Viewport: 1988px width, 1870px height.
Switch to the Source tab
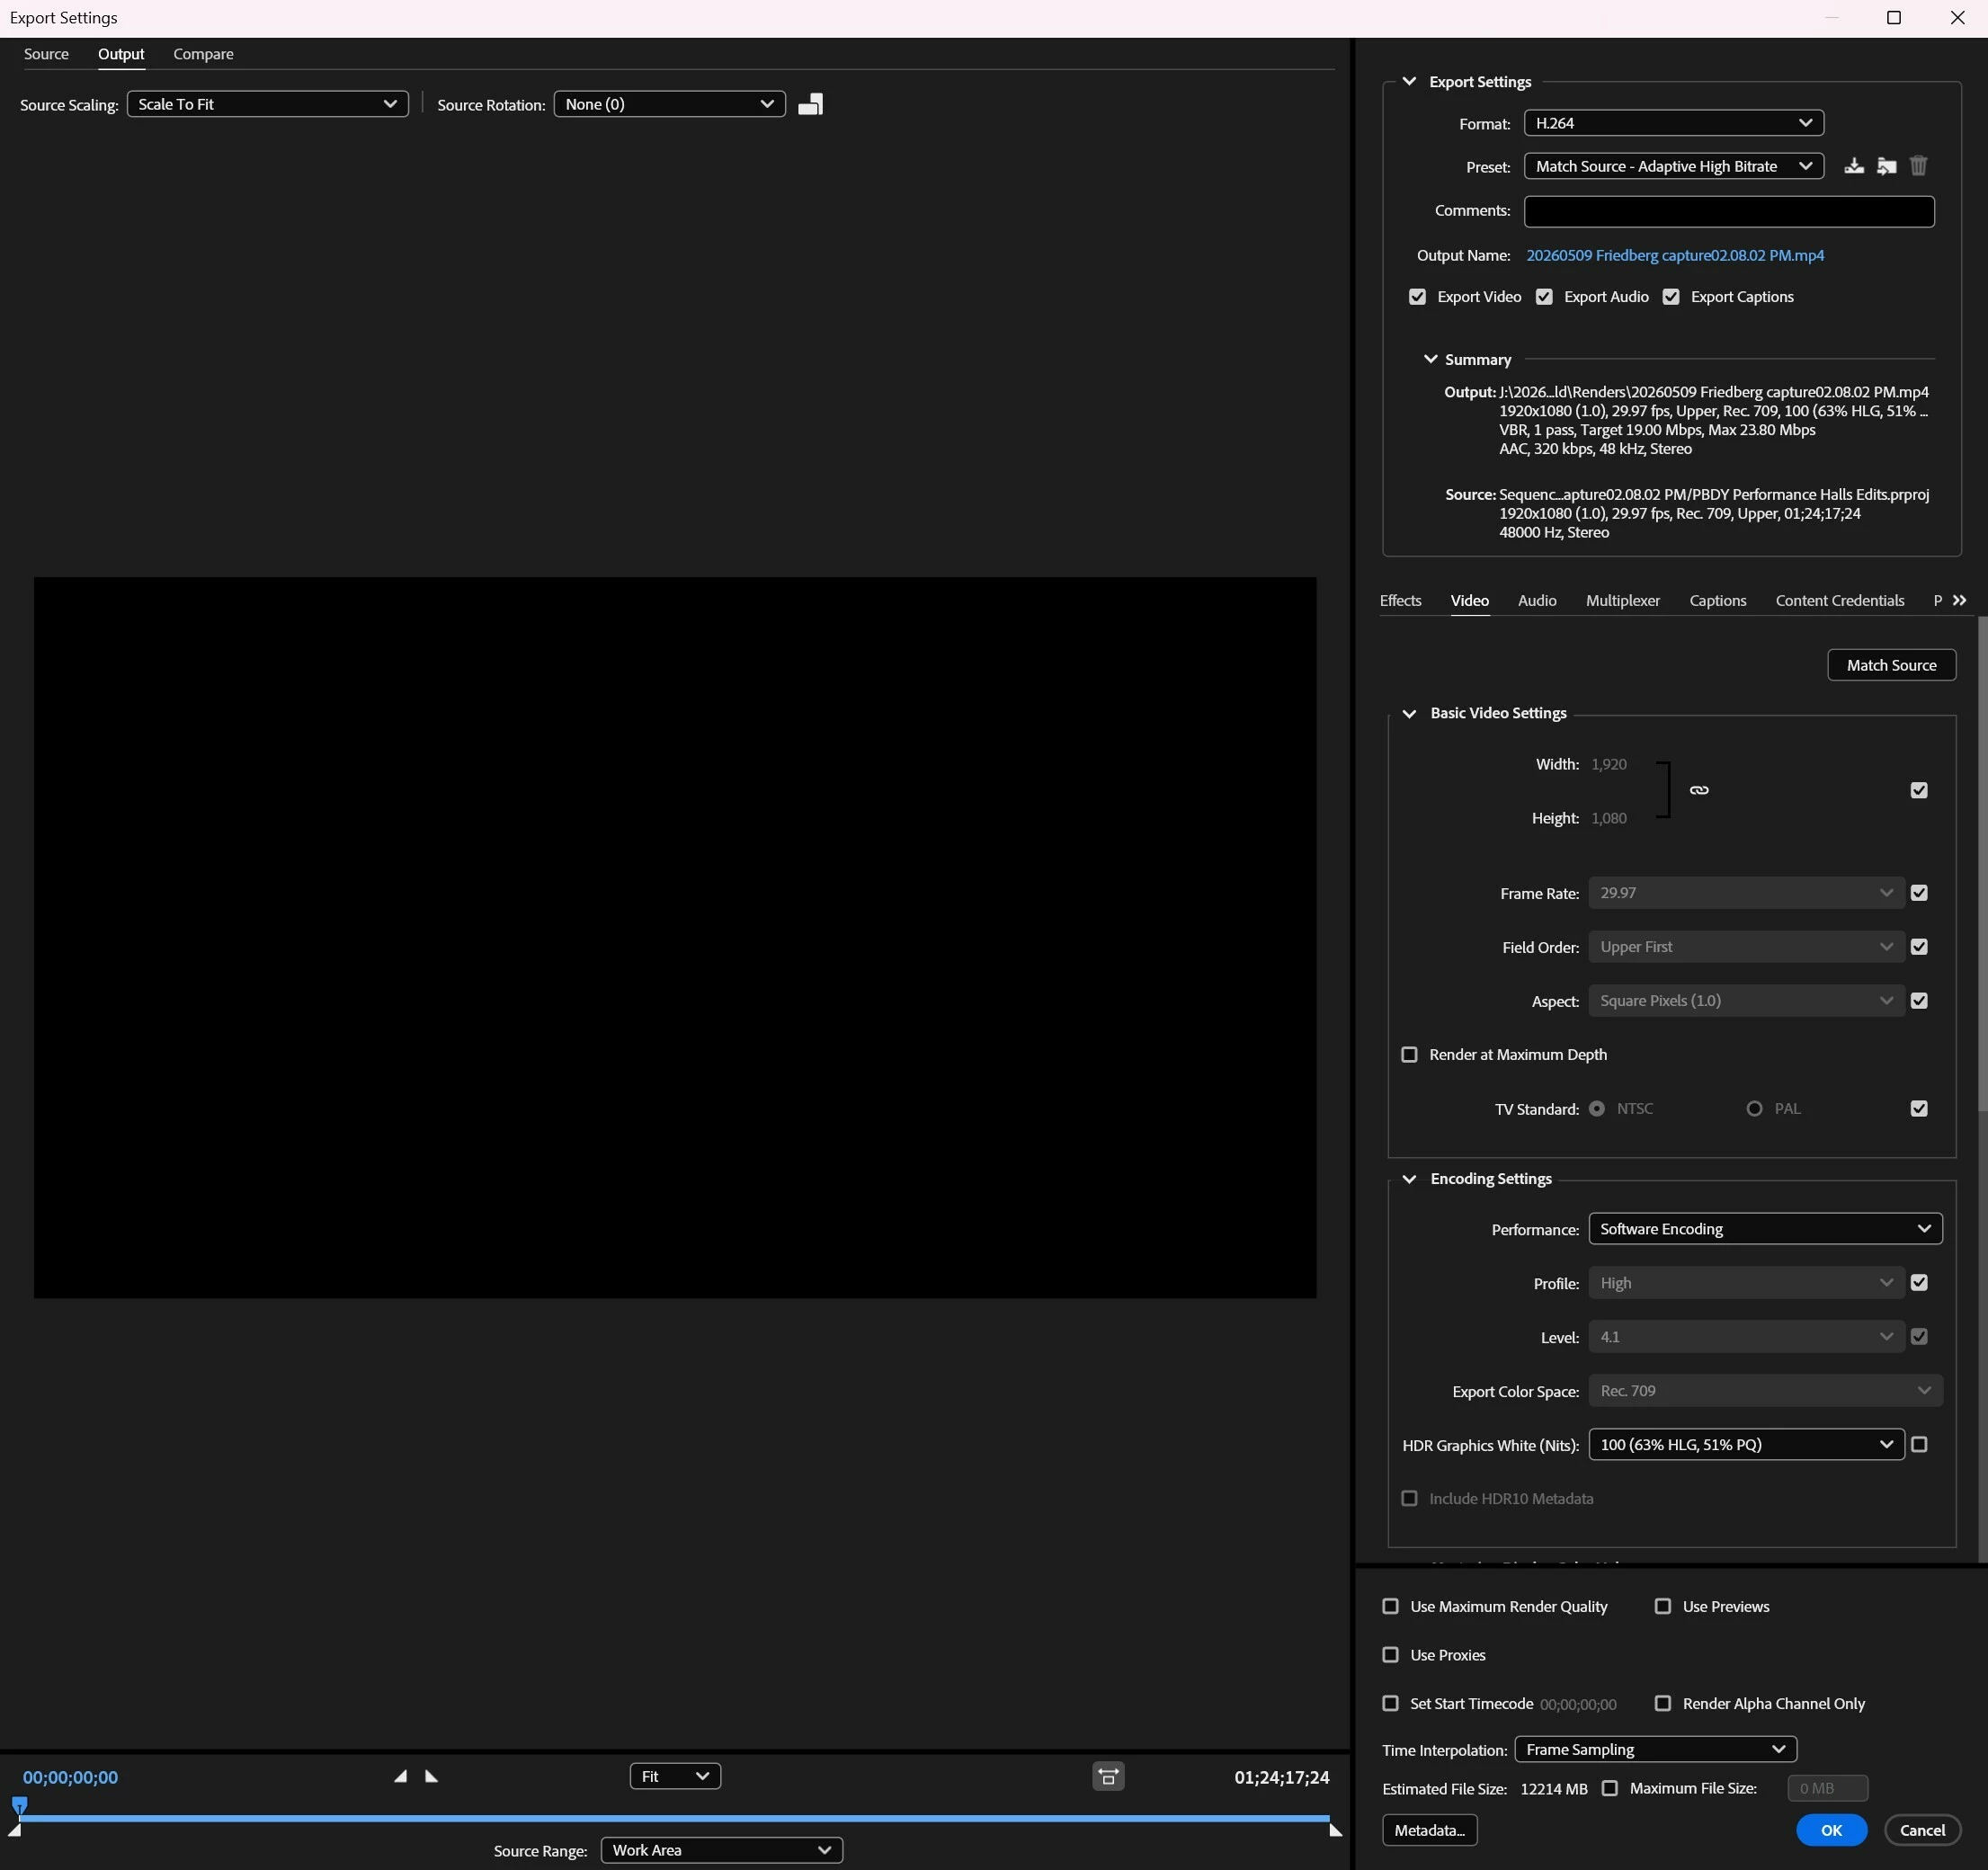(46, 54)
